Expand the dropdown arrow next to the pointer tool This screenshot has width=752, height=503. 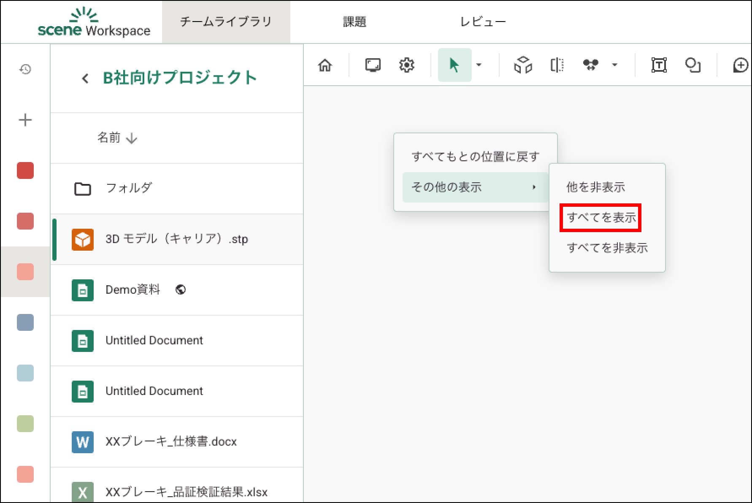point(479,65)
